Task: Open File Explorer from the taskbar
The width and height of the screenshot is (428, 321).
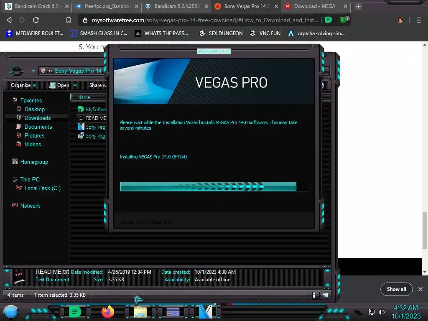Action: point(140,312)
